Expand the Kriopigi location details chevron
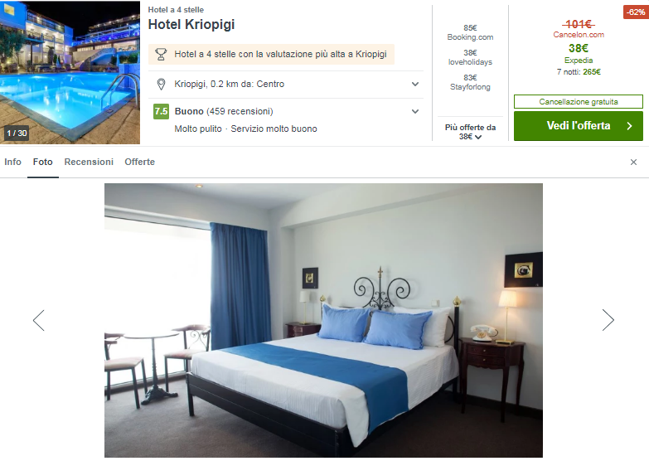This screenshot has height=461, width=649. point(415,84)
